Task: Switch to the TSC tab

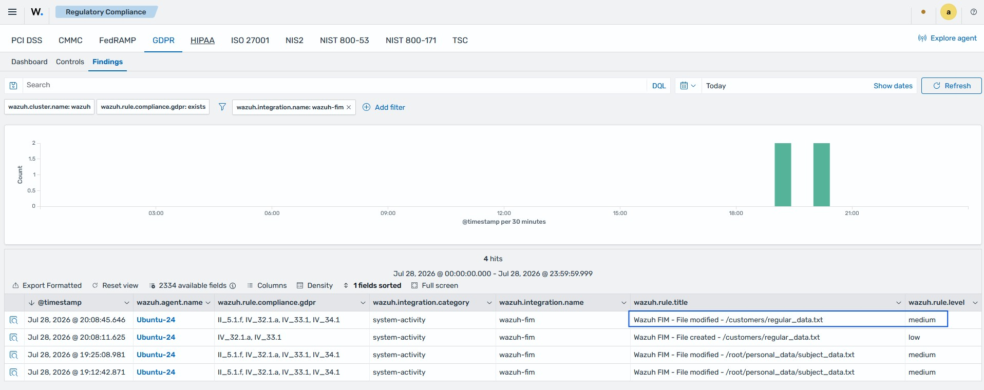Action: click(460, 40)
